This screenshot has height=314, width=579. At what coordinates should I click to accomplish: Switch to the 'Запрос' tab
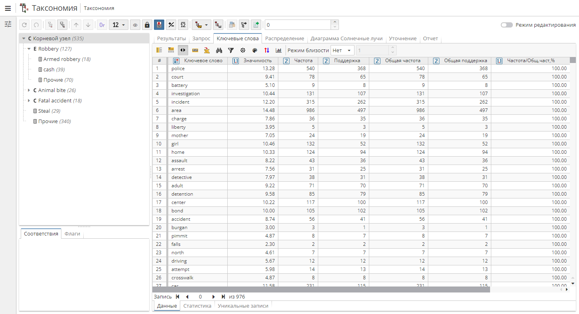point(201,39)
